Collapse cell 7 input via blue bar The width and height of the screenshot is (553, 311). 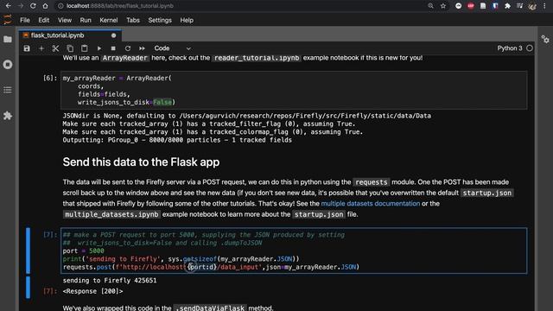[28, 251]
